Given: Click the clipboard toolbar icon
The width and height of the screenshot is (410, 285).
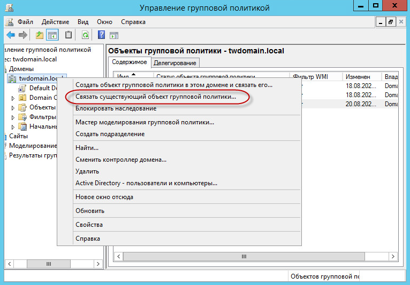Looking at the screenshot, I should tap(69, 35).
